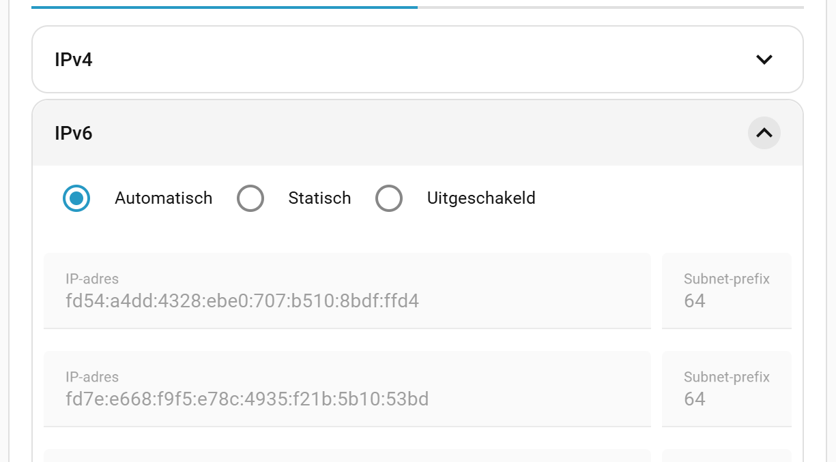Click the blue active tab indicator bar

(x=225, y=7)
